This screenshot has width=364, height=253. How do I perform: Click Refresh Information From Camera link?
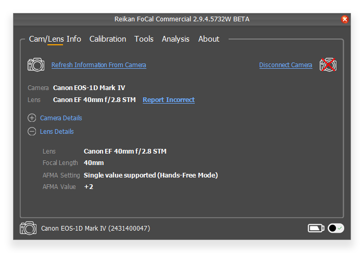(98, 65)
